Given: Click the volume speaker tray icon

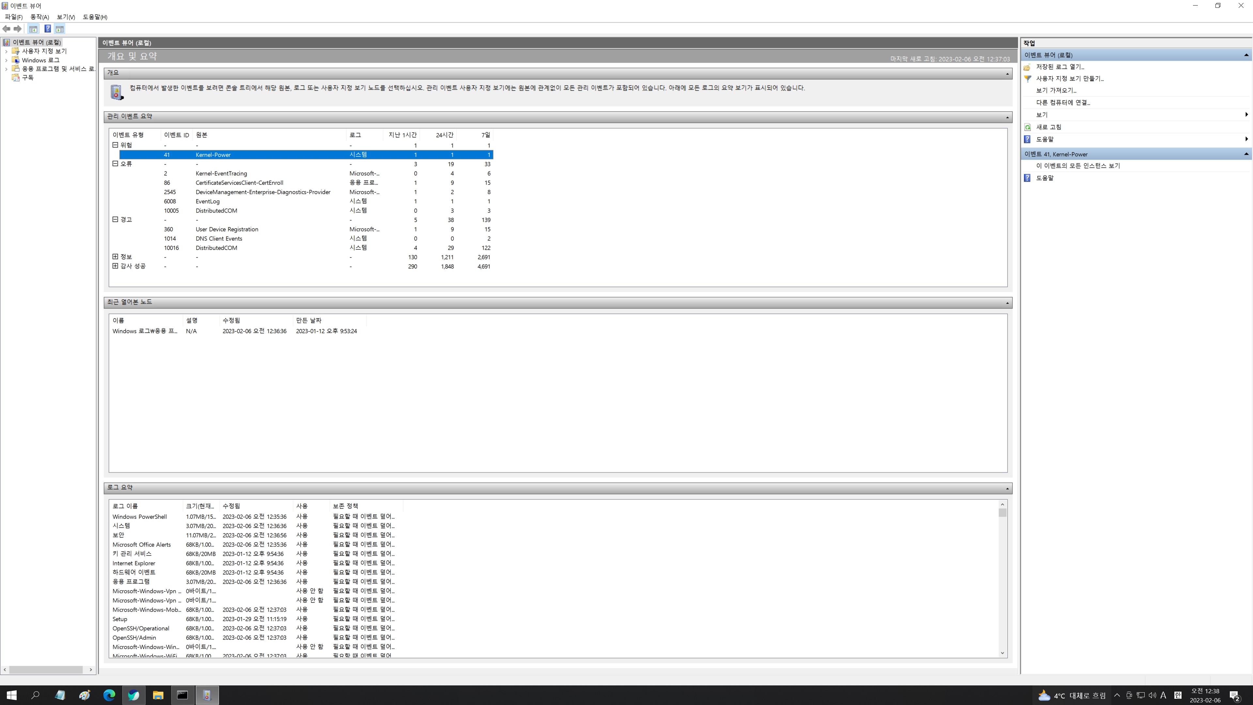Looking at the screenshot, I should pos(1152,695).
